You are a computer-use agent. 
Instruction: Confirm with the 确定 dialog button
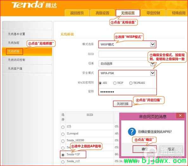click(x=145, y=149)
